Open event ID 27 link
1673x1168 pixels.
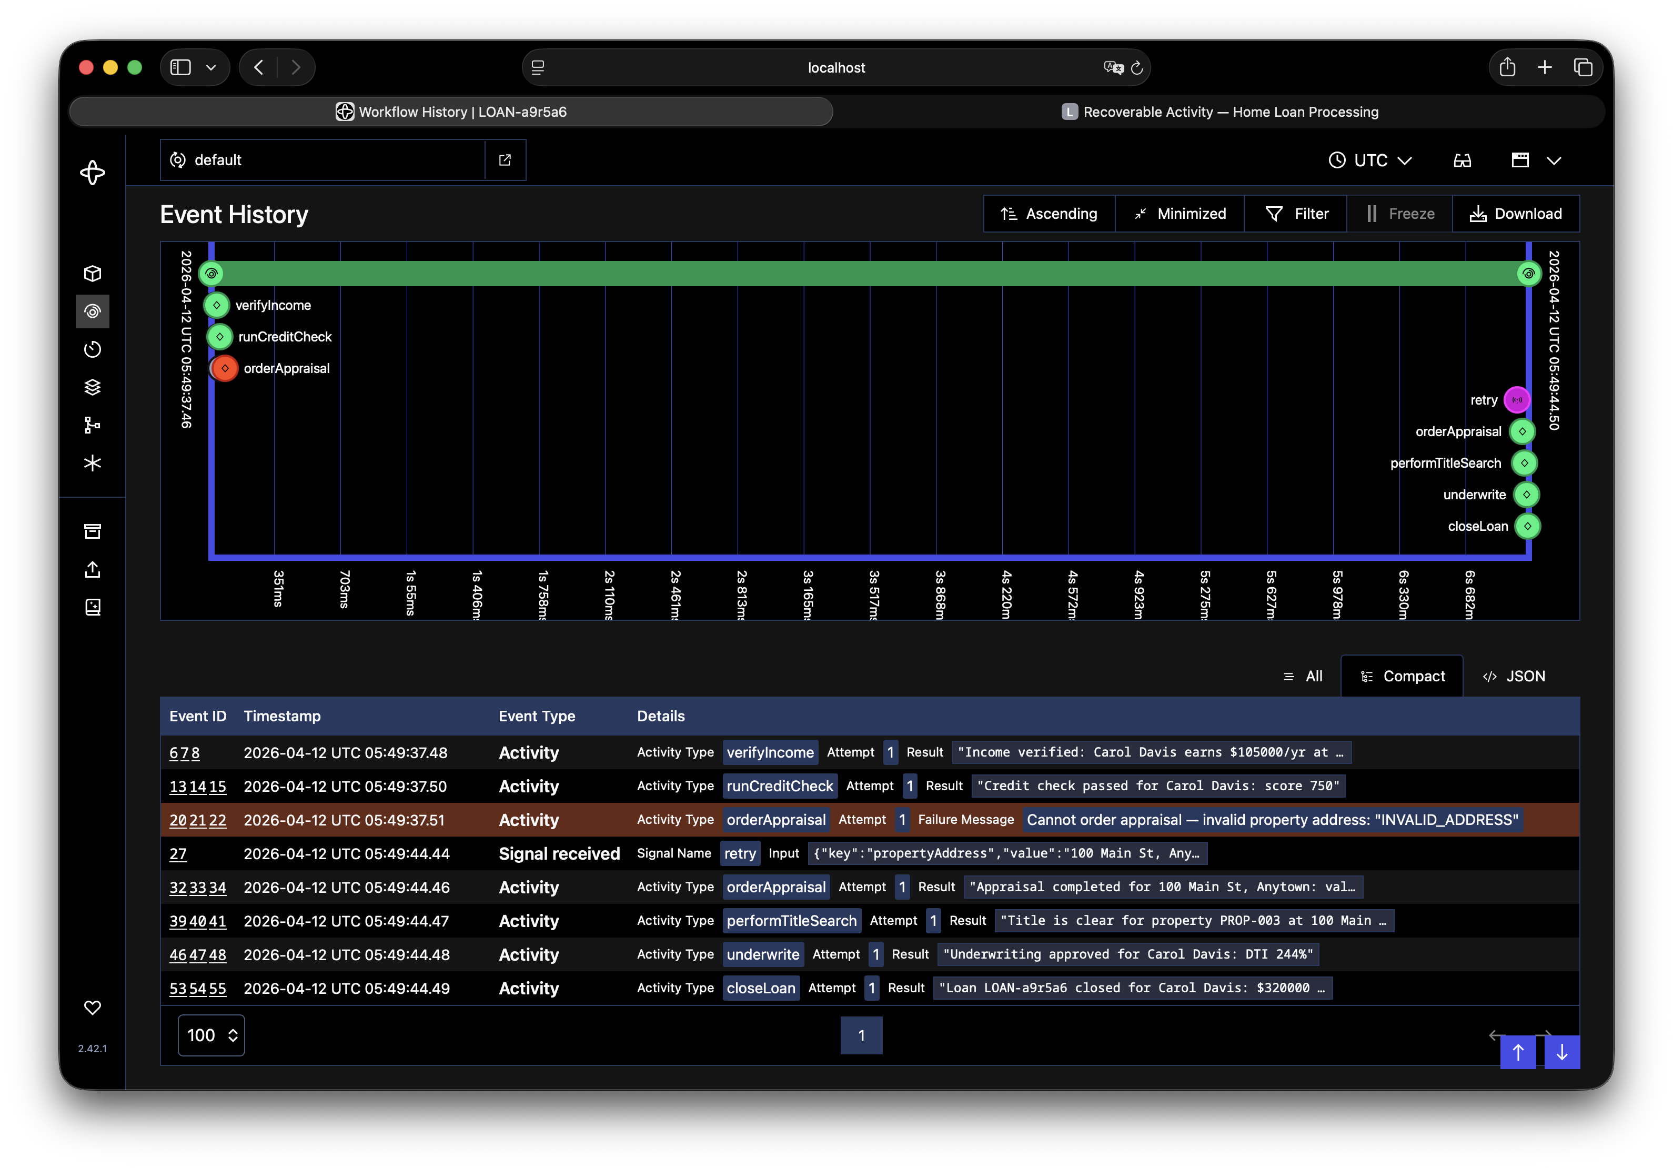tap(178, 853)
